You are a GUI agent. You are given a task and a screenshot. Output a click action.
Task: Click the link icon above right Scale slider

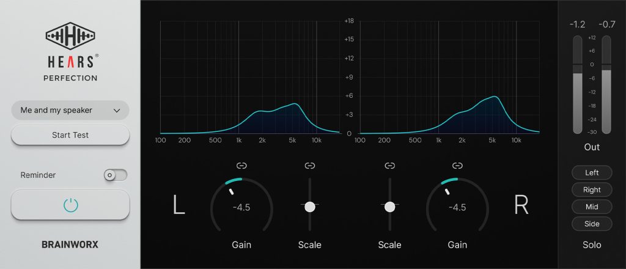coord(389,166)
